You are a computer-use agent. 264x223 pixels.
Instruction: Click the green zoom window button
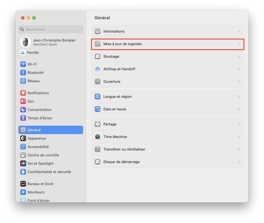point(34,18)
